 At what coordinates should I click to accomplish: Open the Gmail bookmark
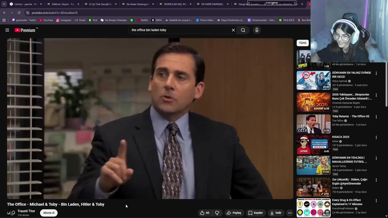pyautogui.click(x=80, y=20)
